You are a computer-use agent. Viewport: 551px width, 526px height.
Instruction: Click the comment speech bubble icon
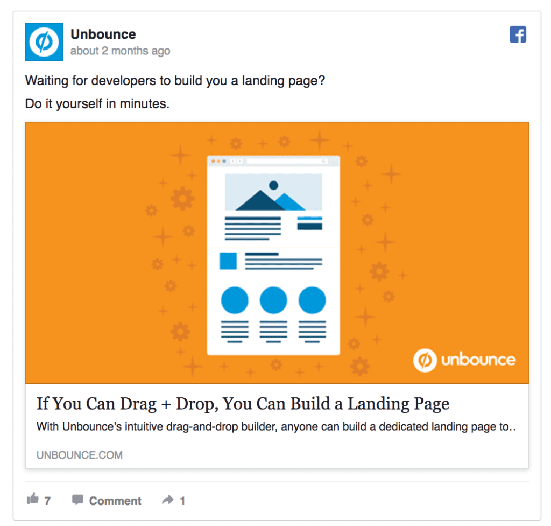point(77,500)
